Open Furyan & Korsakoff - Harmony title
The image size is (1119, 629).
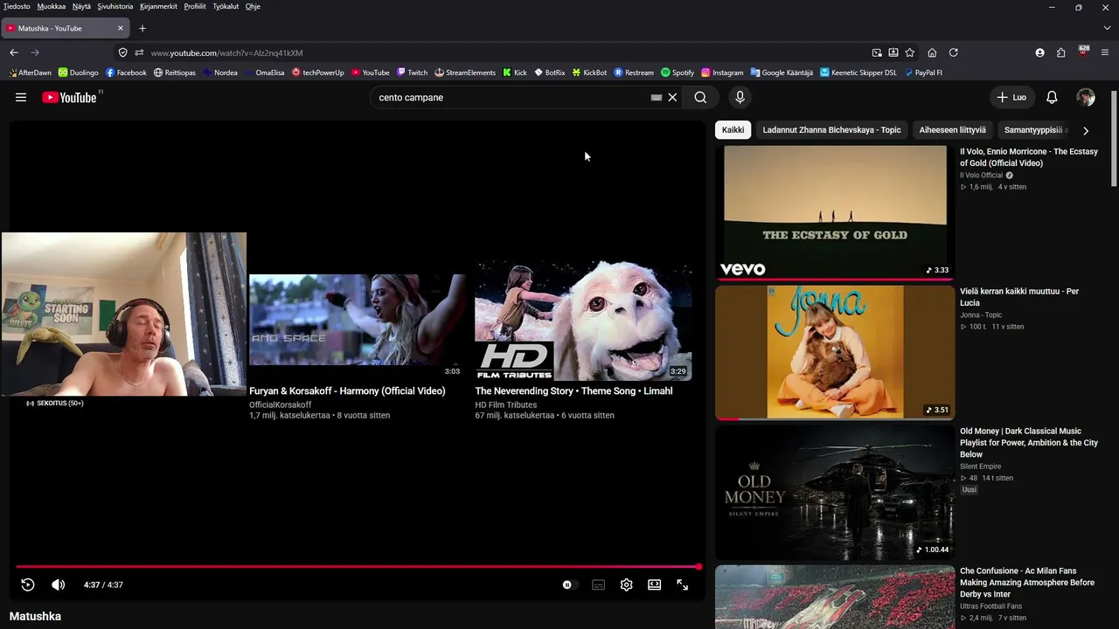[x=347, y=391]
